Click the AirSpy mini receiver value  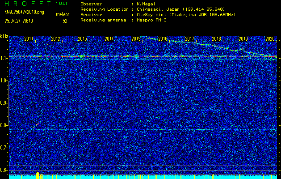coord(186,15)
